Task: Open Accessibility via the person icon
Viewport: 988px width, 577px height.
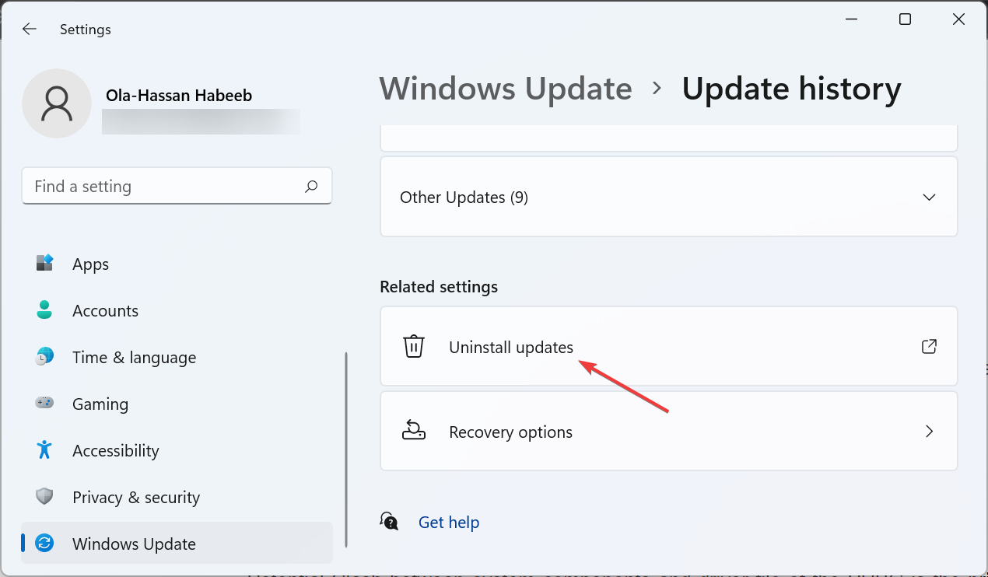Action: point(44,450)
